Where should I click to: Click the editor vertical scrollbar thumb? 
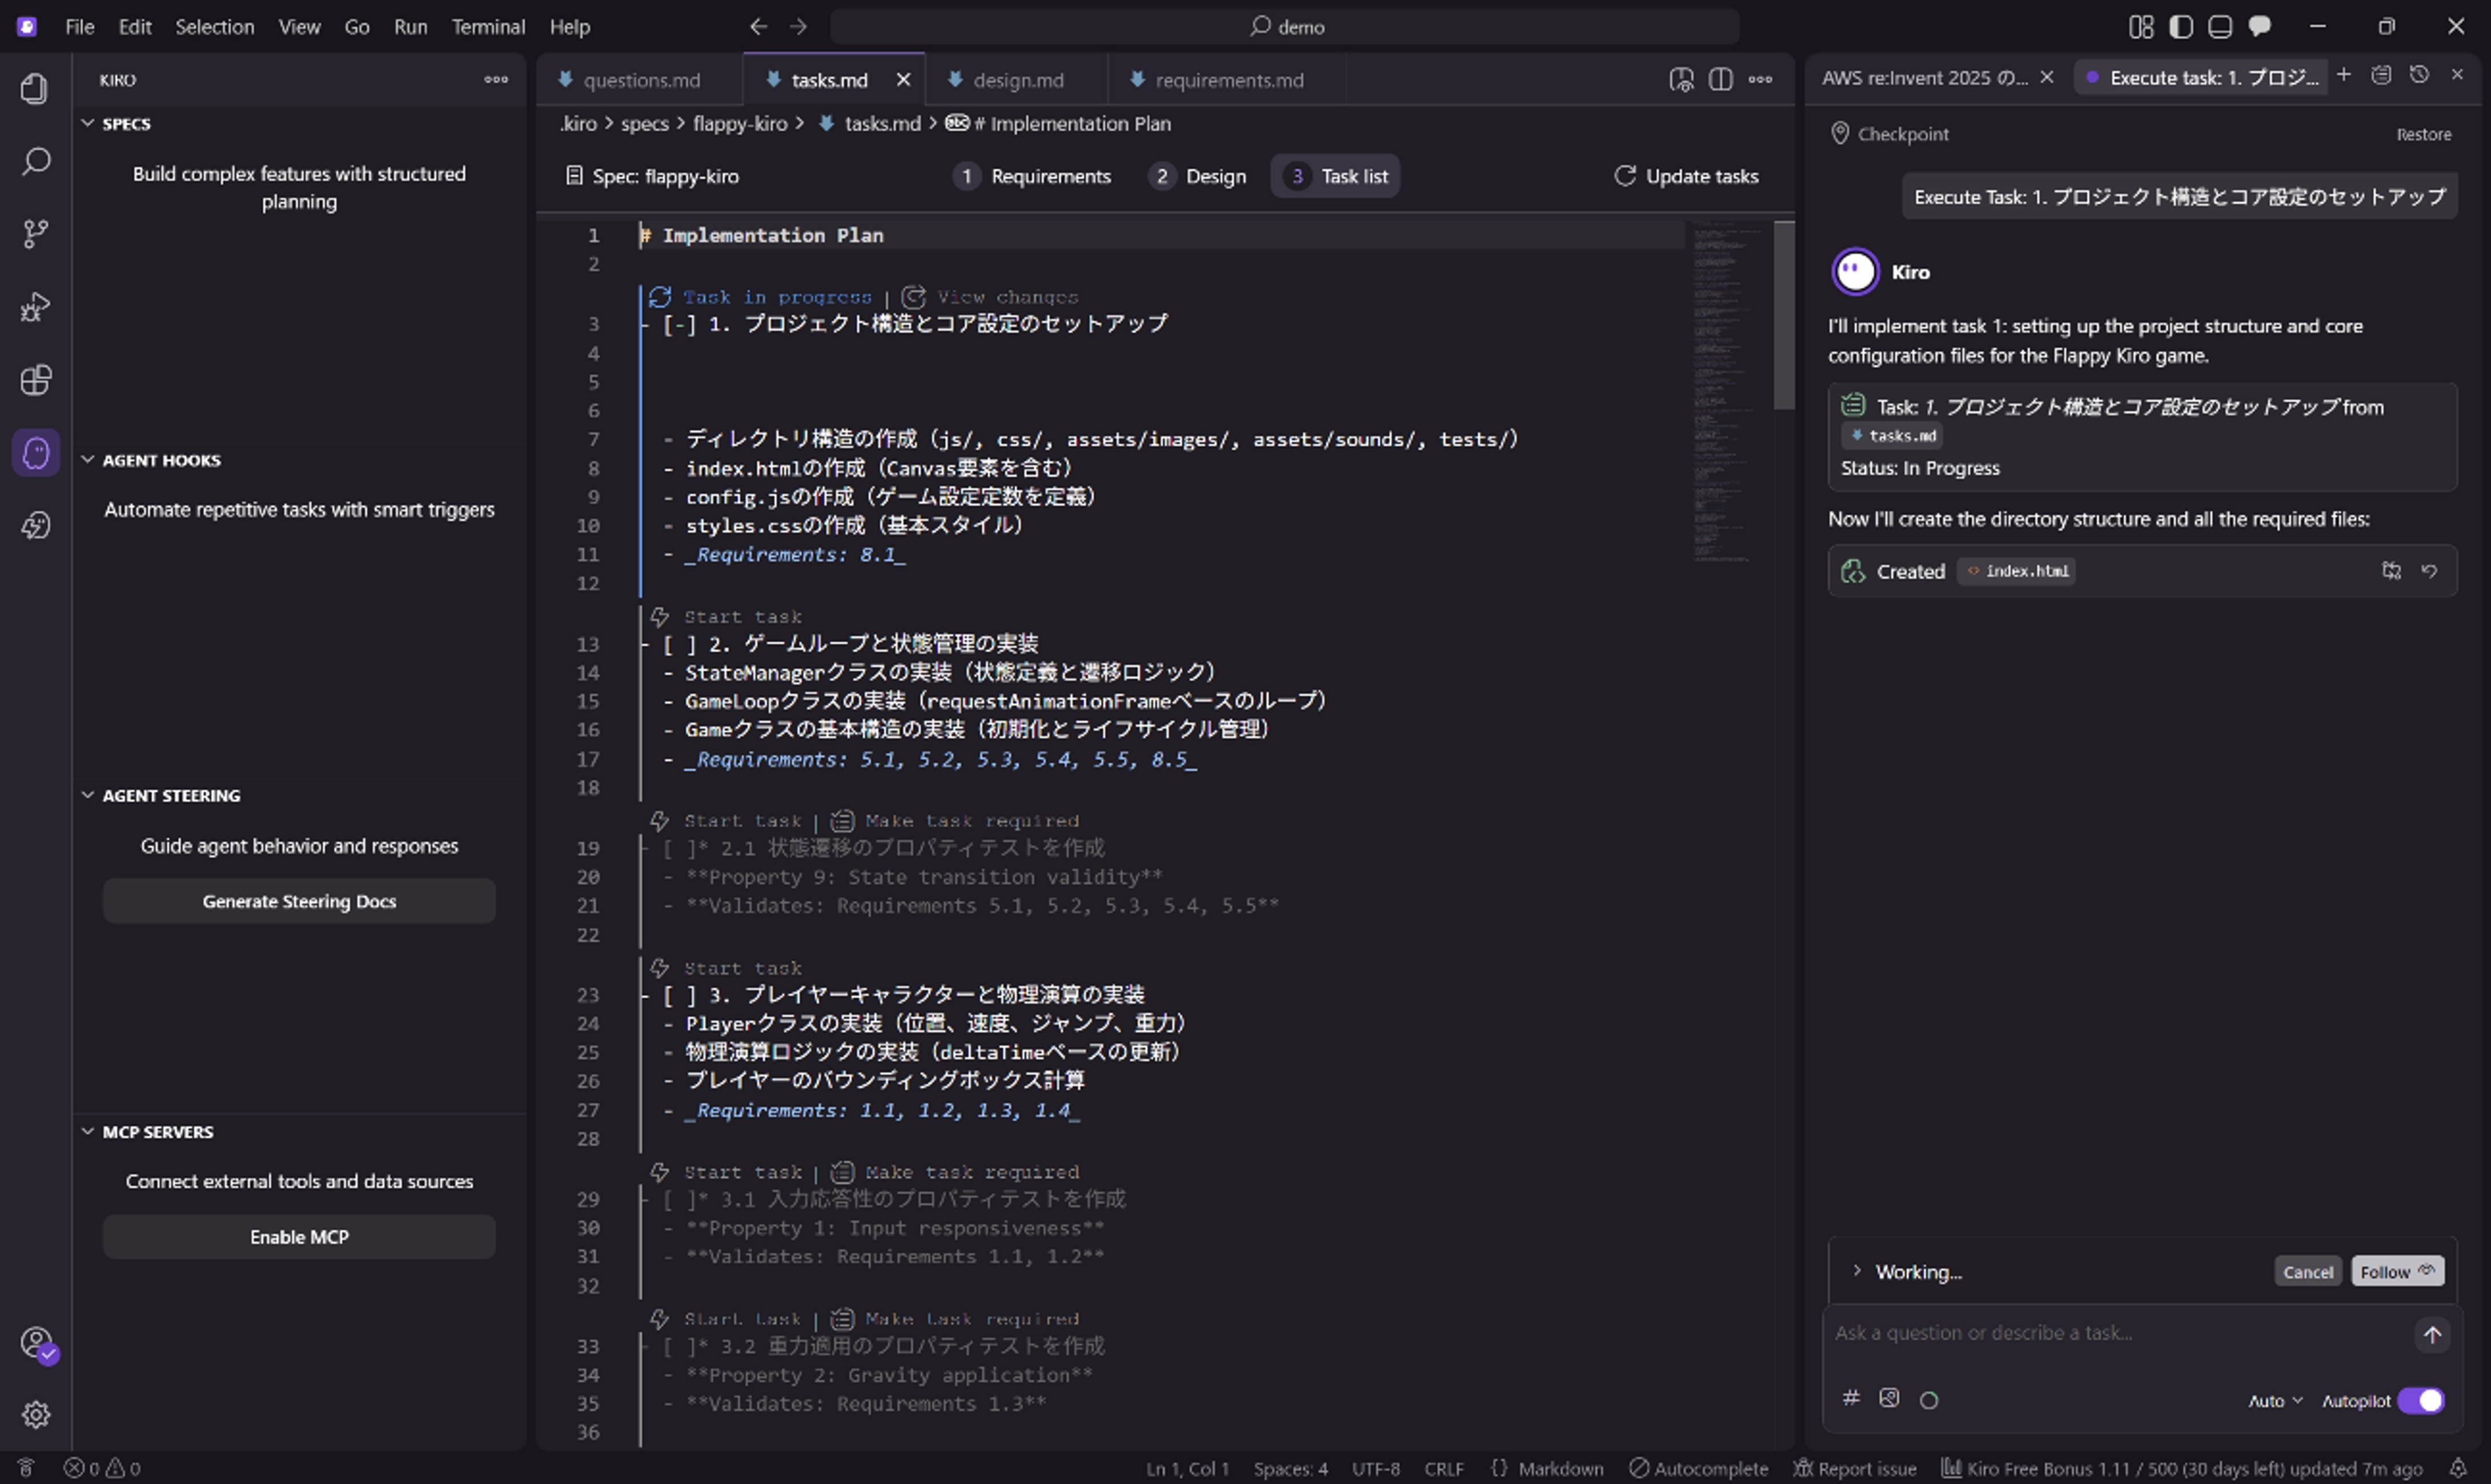click(x=1783, y=315)
